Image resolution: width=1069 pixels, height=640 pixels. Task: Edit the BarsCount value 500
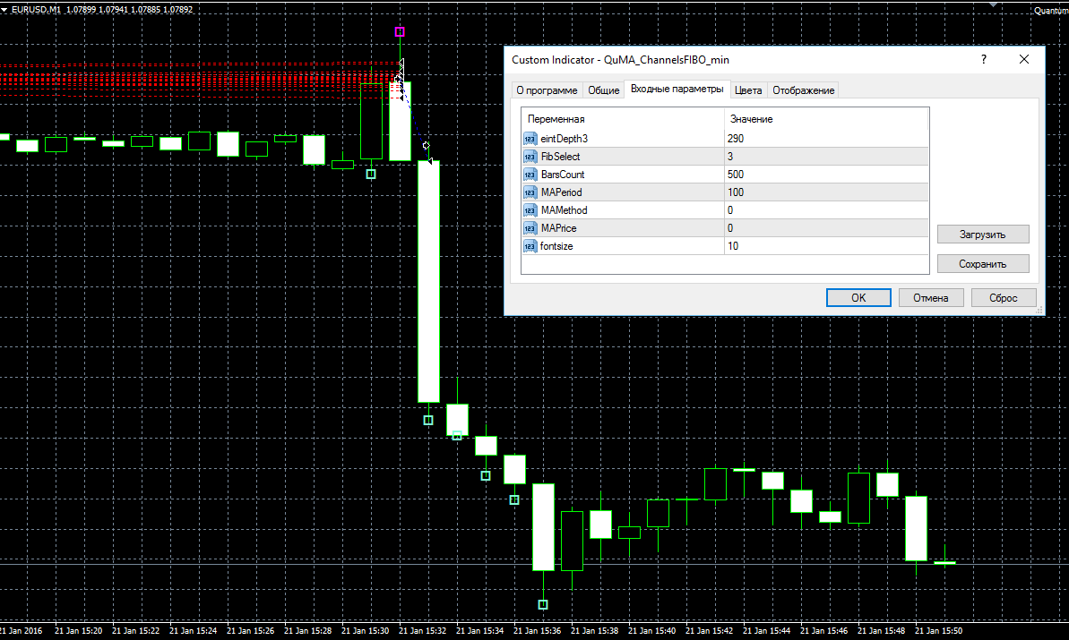click(826, 175)
